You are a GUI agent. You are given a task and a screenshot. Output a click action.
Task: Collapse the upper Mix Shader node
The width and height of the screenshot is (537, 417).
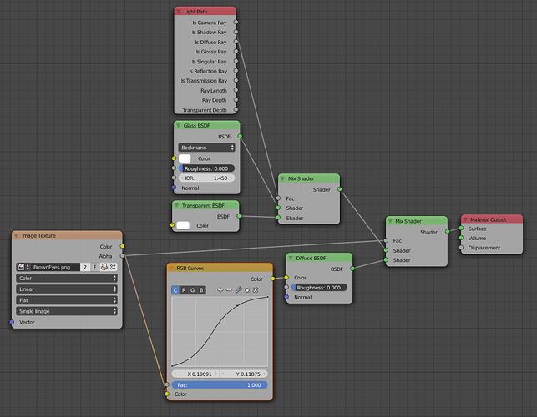[282, 178]
